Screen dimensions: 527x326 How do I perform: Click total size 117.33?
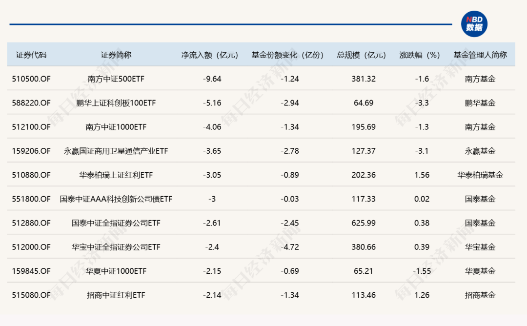[x=364, y=199]
